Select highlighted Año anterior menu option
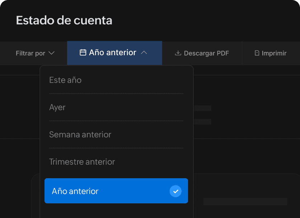Image resolution: width=300 pixels, height=218 pixels. point(116,191)
